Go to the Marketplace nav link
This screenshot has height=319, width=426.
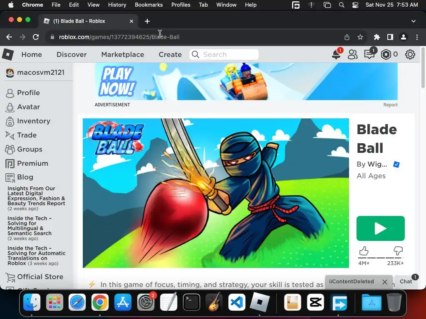pyautogui.click(x=123, y=54)
